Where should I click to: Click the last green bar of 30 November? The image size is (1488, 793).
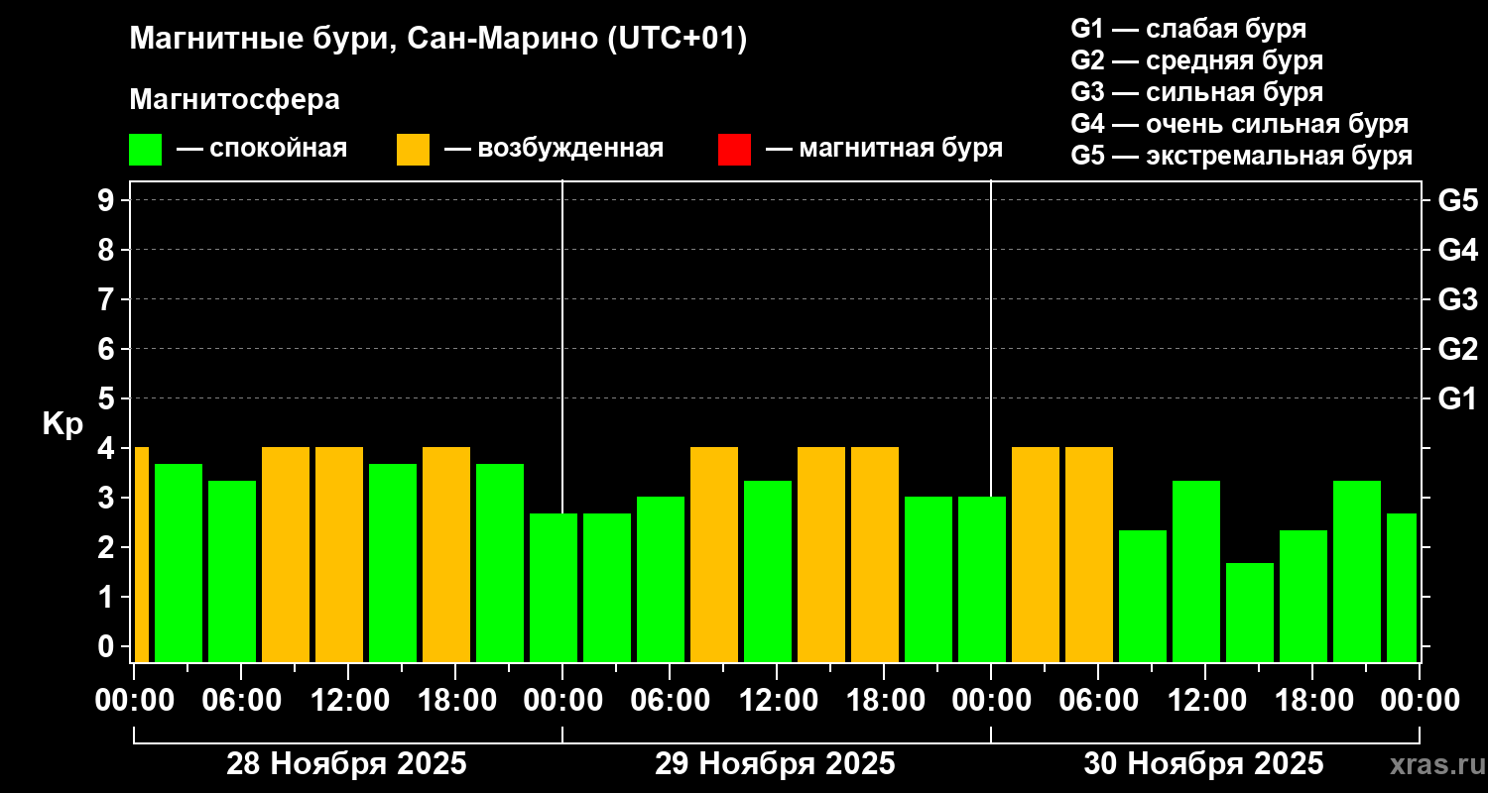[x=1402, y=588]
